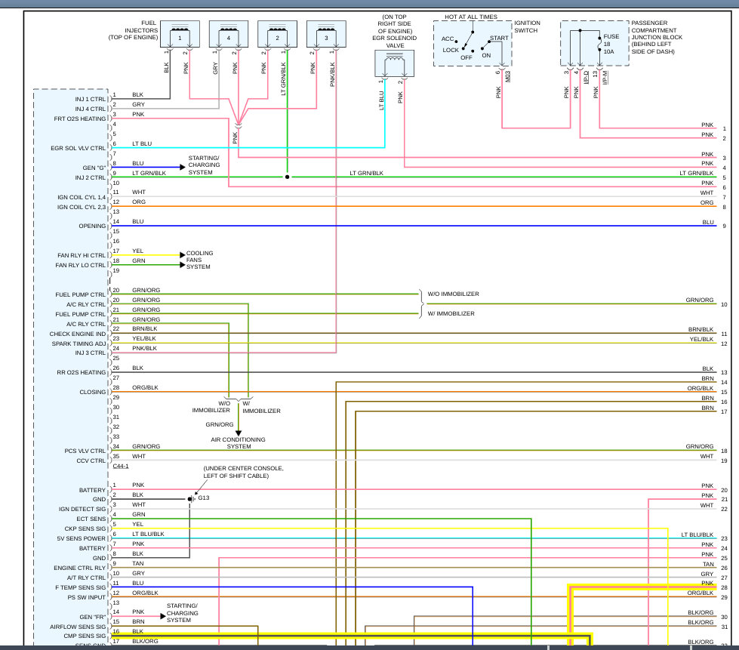Click the "CKP SENS SIG" pin label

[85, 529]
